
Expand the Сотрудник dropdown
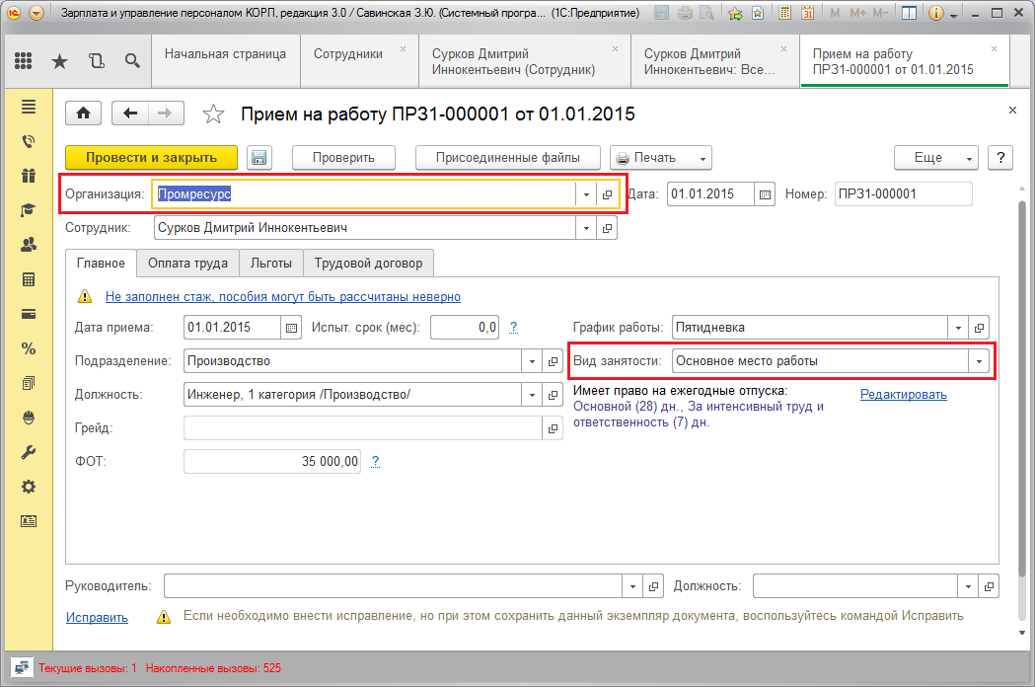(x=586, y=228)
